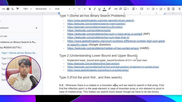Click the Insert image icon

click(x=125, y=9)
